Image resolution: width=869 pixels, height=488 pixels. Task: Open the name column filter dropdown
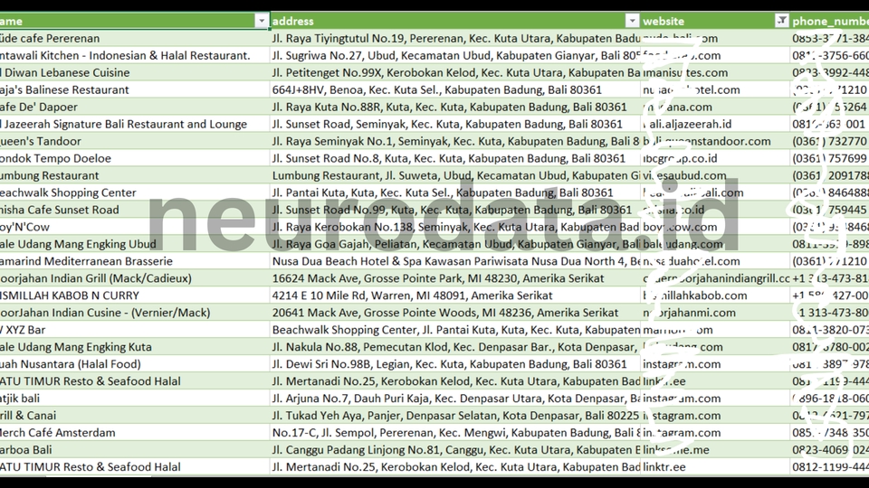click(x=262, y=21)
